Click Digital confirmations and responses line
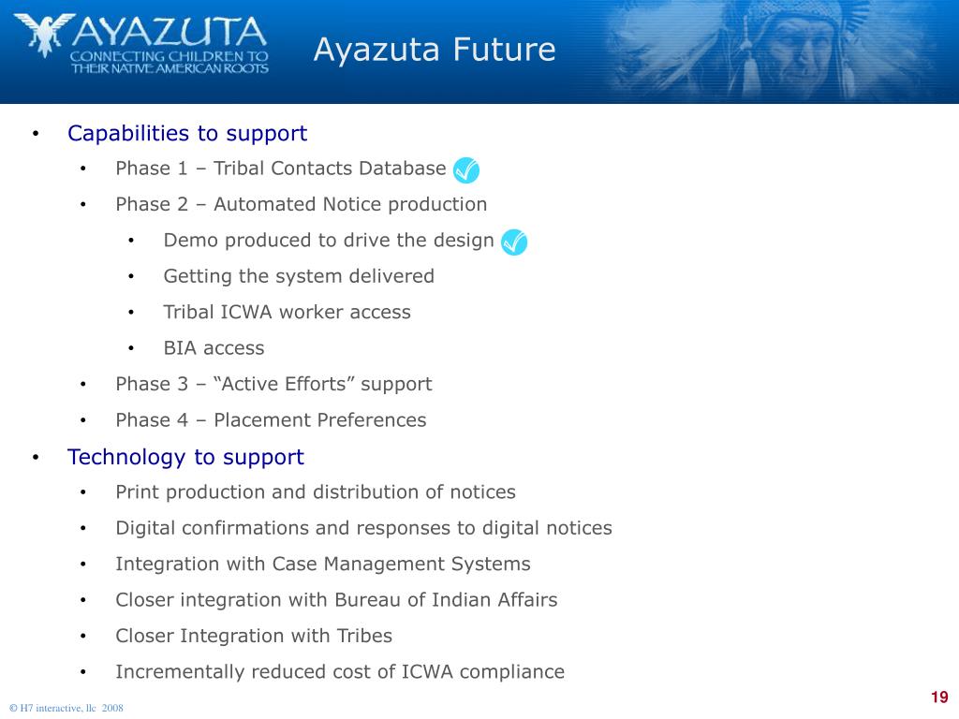The height and width of the screenshot is (719, 959). pyautogui.click(x=364, y=528)
